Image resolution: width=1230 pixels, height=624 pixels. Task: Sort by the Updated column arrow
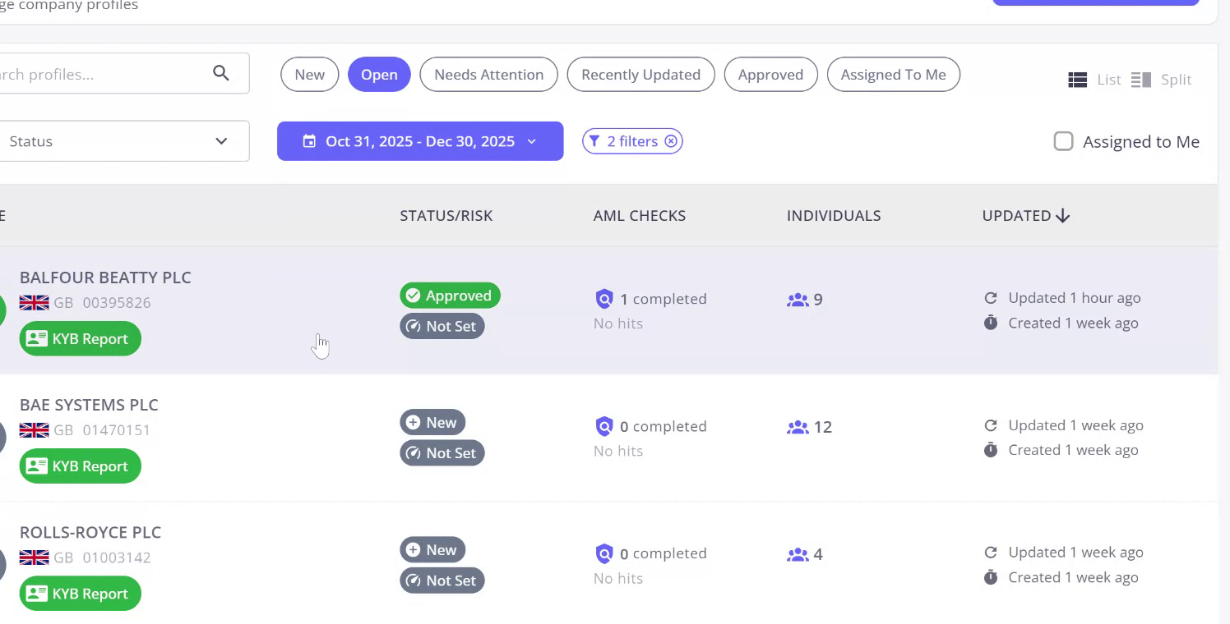(1062, 216)
